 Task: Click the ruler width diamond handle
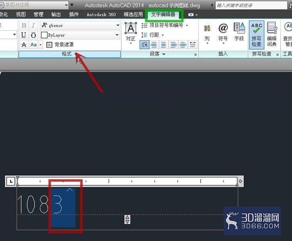(x=241, y=181)
